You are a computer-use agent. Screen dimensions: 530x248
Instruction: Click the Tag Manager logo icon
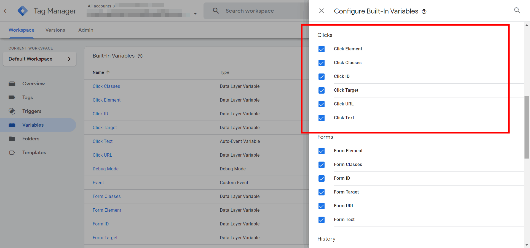(x=23, y=10)
